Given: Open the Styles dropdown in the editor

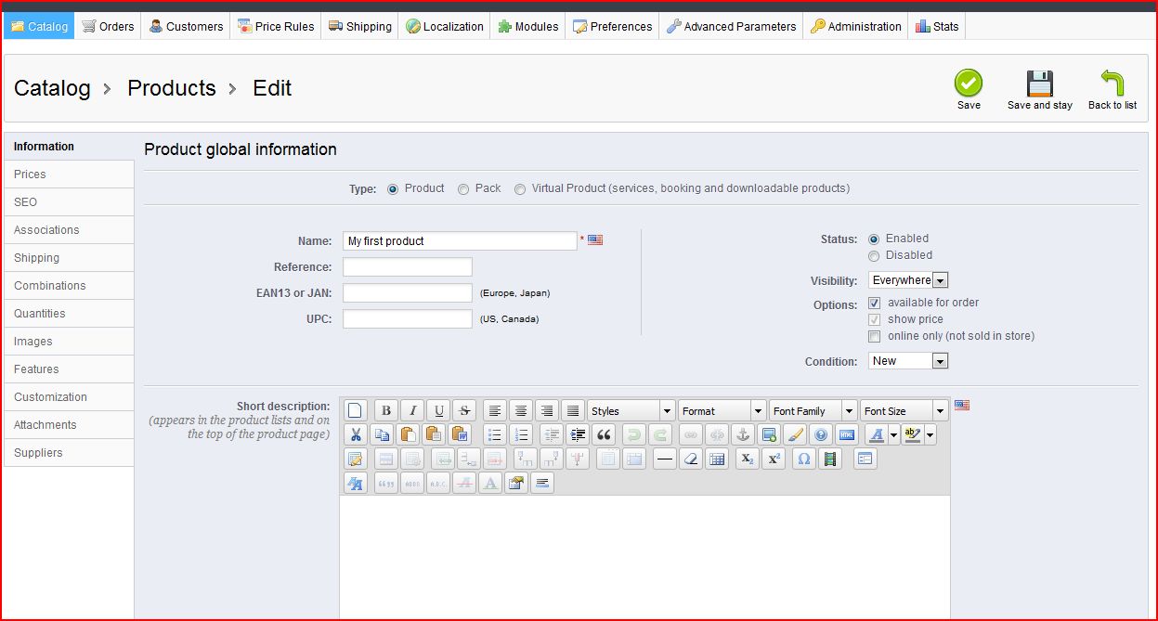Looking at the screenshot, I should 631,410.
